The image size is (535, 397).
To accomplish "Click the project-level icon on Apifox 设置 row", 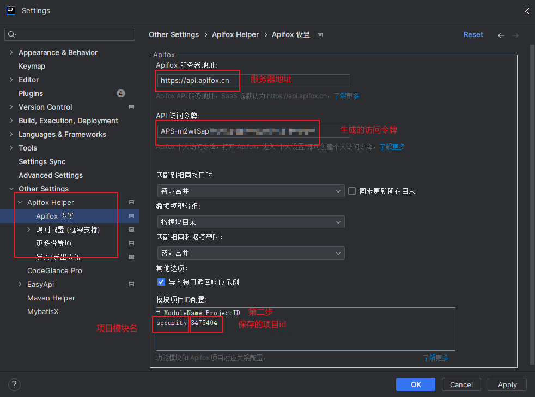I will click(131, 216).
